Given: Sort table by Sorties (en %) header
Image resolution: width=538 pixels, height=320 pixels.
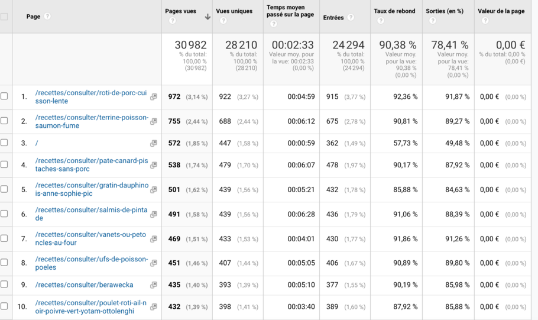Looking at the screenshot, I should 444,11.
